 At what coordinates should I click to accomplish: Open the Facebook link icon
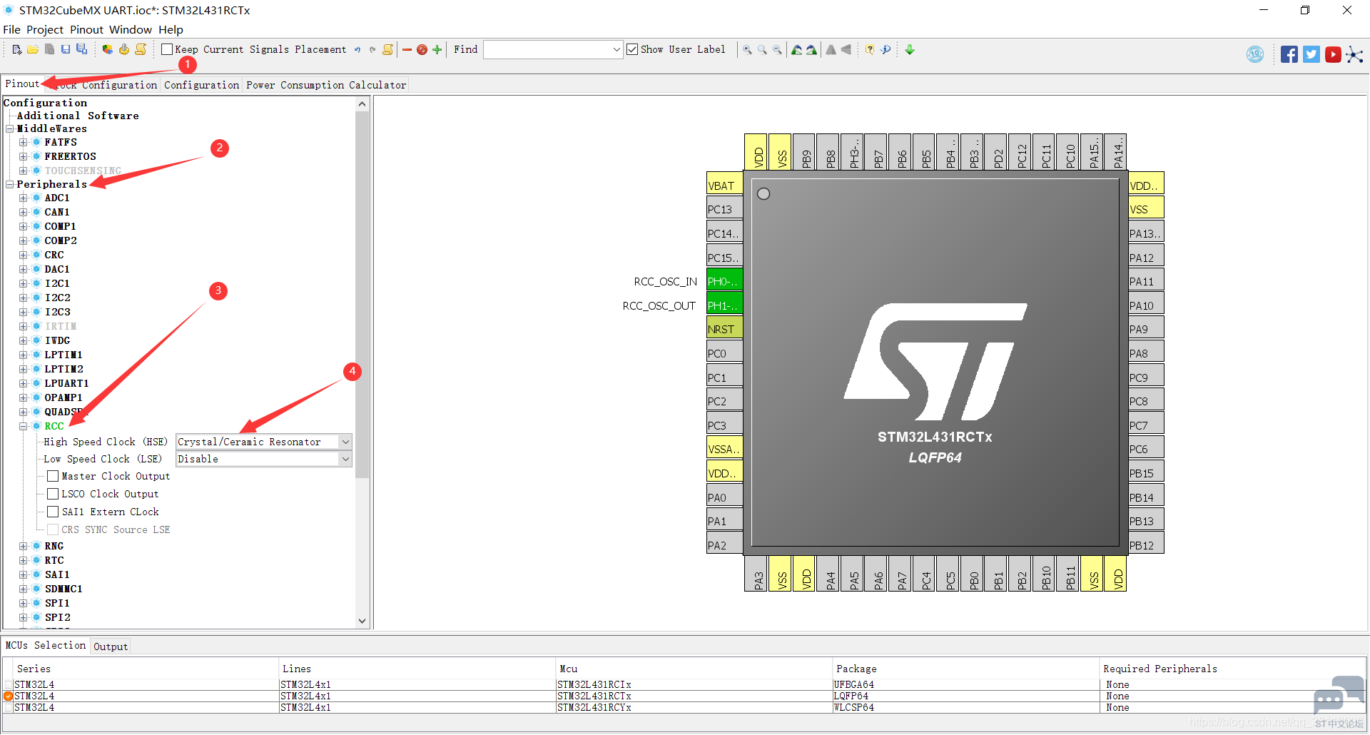pyautogui.click(x=1289, y=54)
